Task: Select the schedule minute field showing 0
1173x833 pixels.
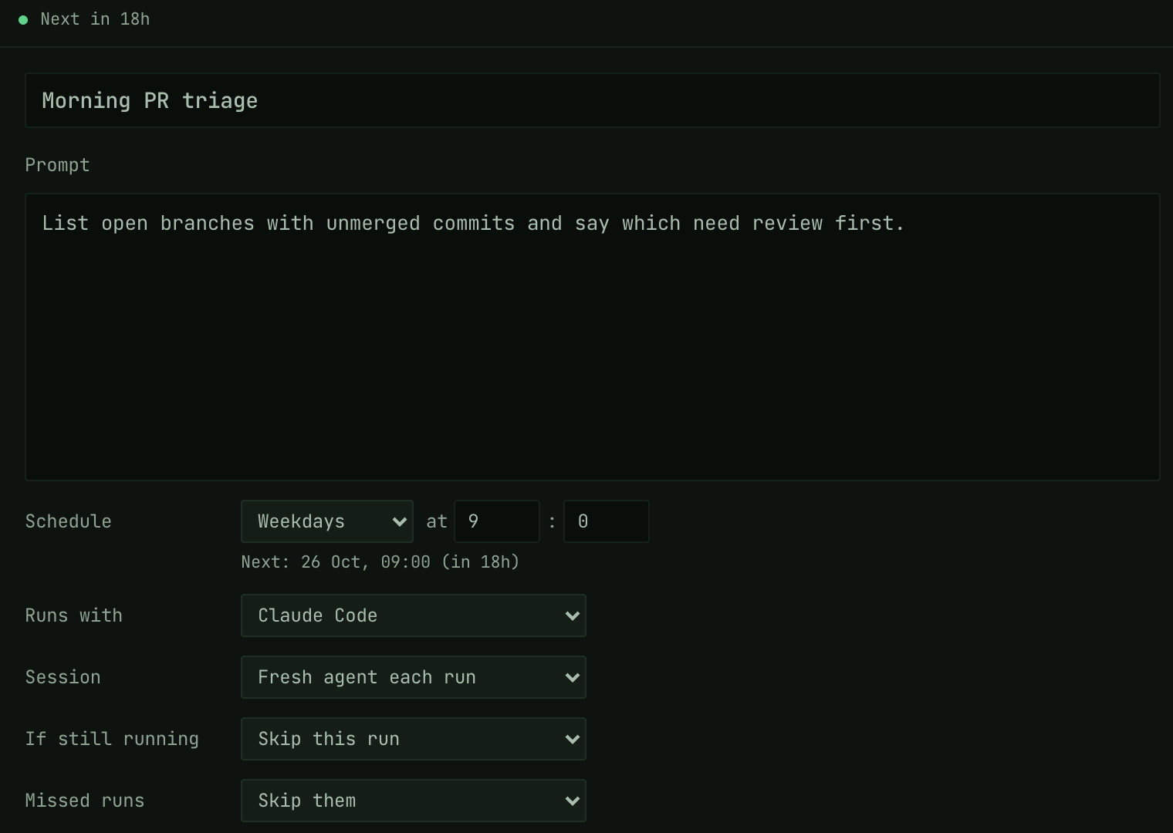Action: 607,521
